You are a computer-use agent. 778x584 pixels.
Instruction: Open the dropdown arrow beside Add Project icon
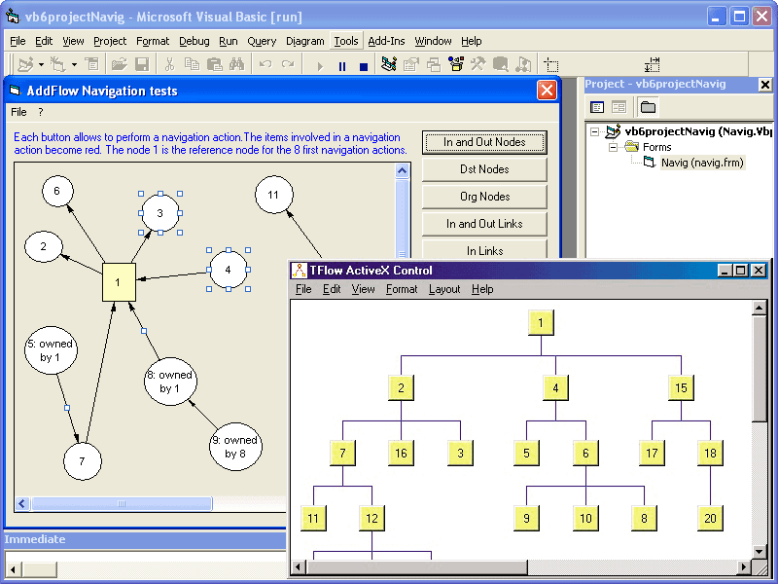pyautogui.click(x=41, y=64)
